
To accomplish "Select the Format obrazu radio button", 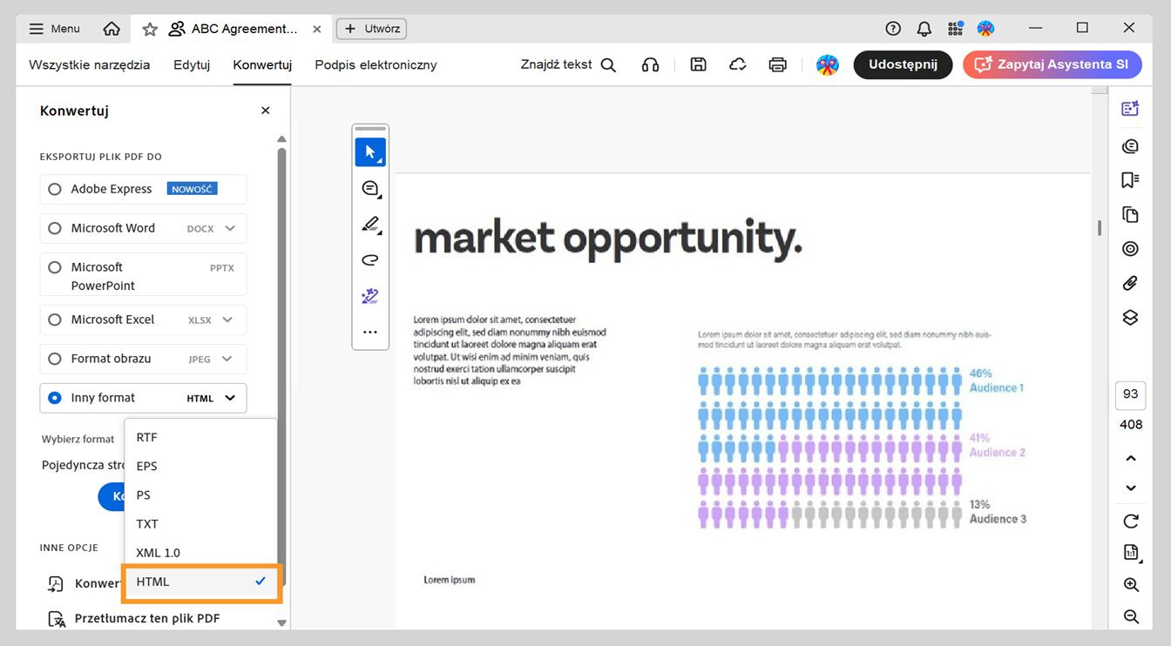I will (55, 359).
